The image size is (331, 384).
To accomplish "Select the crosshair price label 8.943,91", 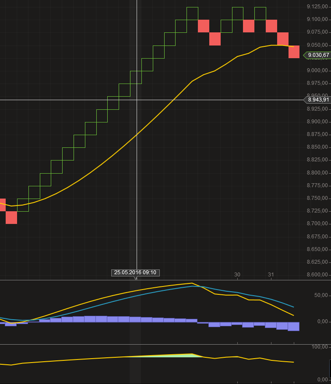I will [318, 100].
